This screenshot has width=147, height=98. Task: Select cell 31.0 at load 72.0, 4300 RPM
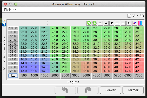point(96,44)
